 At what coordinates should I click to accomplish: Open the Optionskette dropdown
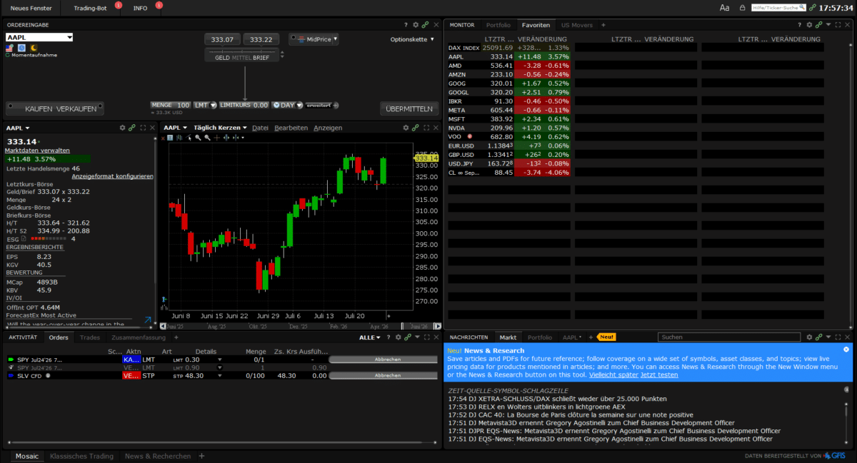pyautogui.click(x=413, y=39)
